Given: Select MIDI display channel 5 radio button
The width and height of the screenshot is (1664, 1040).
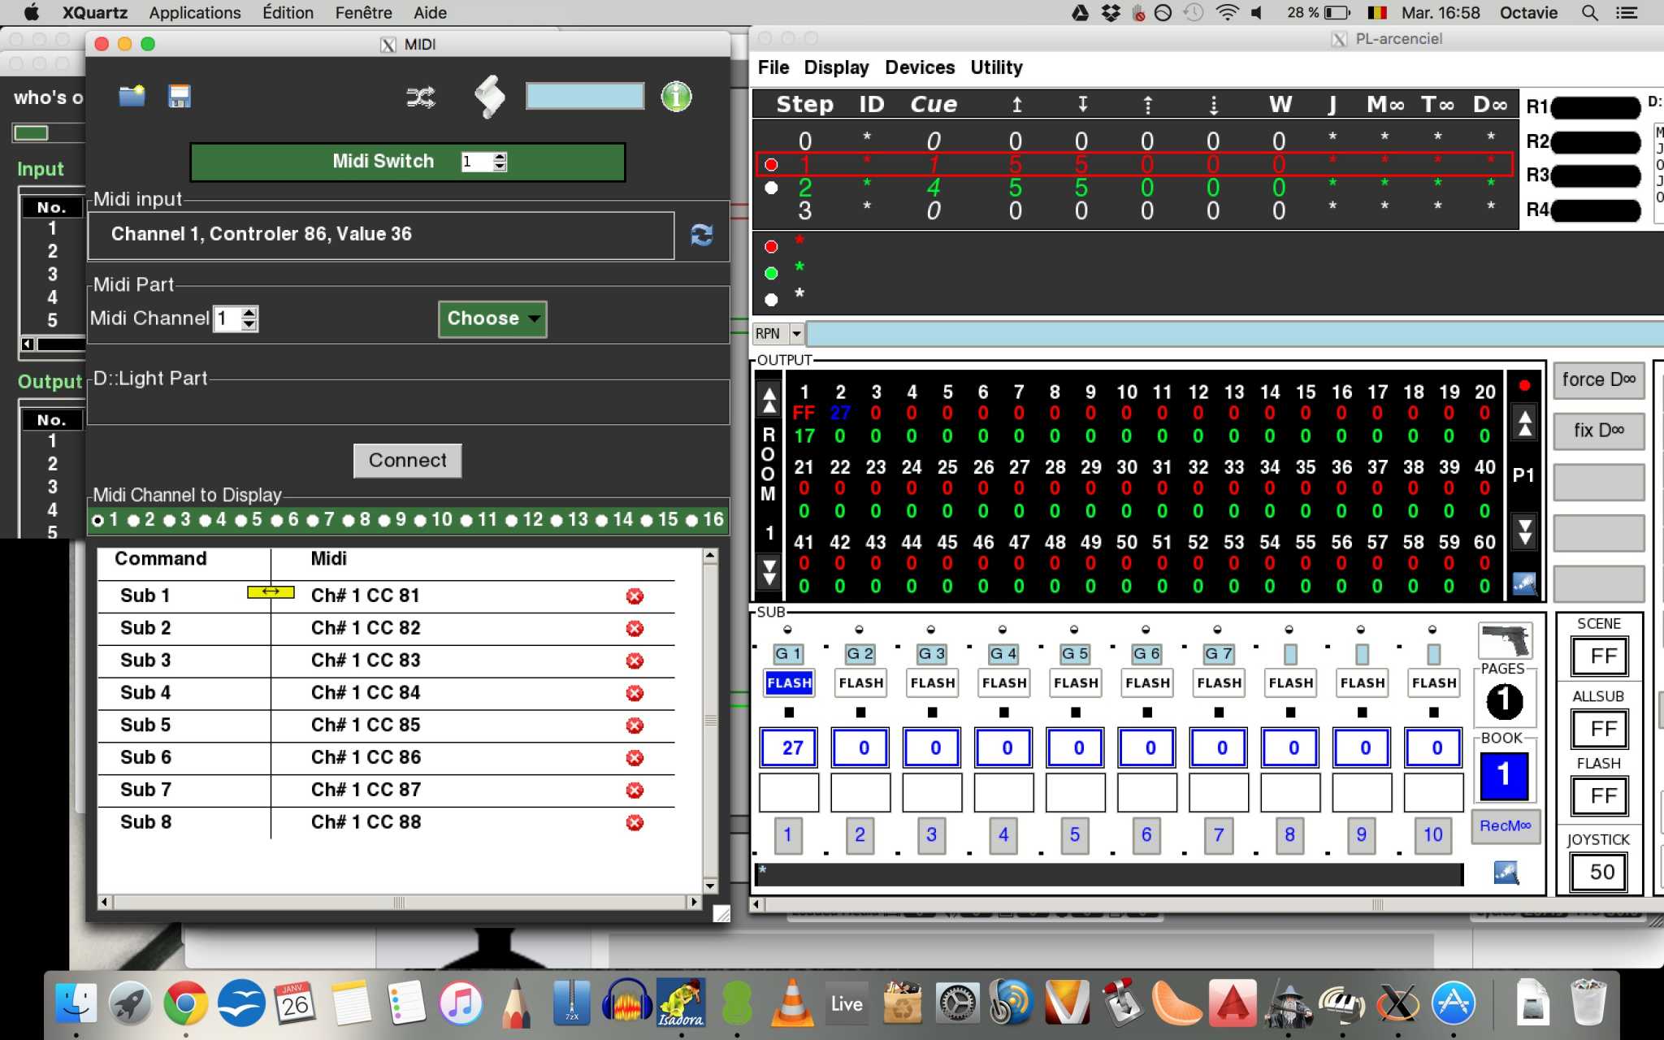Looking at the screenshot, I should click(x=241, y=521).
